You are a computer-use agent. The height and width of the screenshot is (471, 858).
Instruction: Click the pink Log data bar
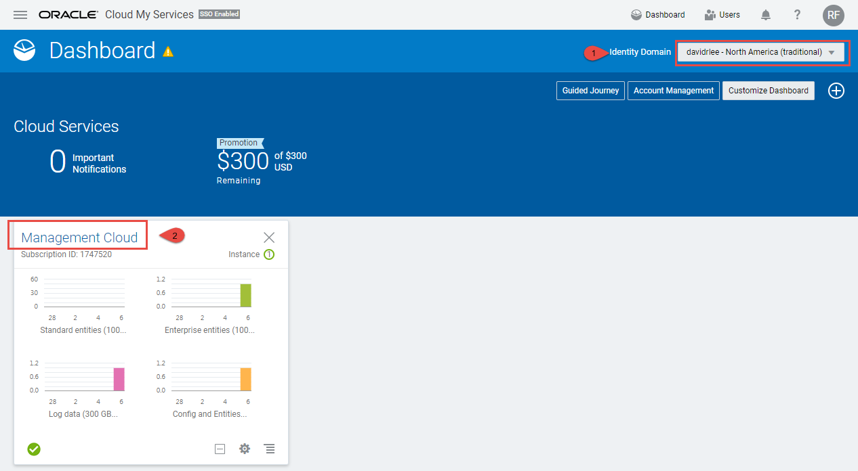(119, 379)
